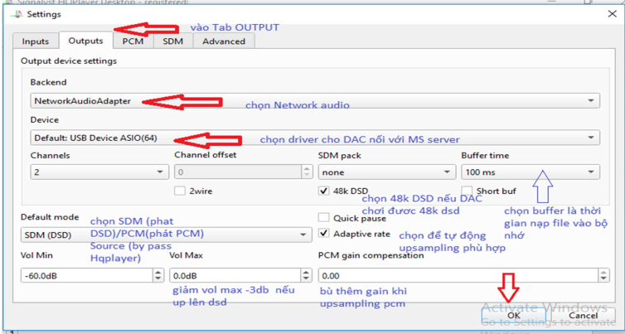
Task: Click the Vol Min value field
Action: [87, 275]
